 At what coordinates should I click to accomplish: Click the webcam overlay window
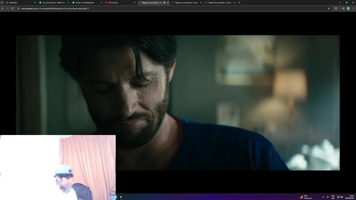(58, 167)
